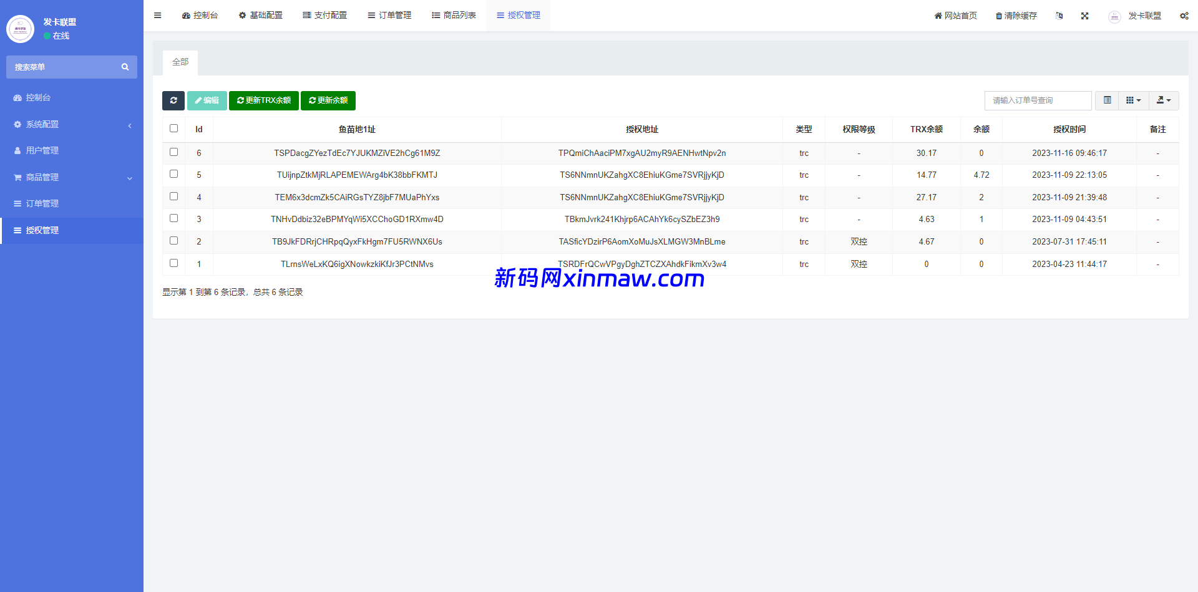Image resolution: width=1198 pixels, height=592 pixels.
Task: Toggle fullscreen with the expand arrows icon
Action: (x=1085, y=16)
